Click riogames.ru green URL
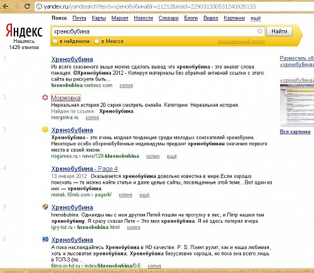 (x=95, y=156)
